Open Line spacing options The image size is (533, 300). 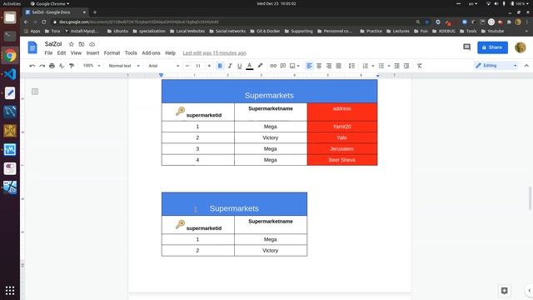(x=351, y=66)
